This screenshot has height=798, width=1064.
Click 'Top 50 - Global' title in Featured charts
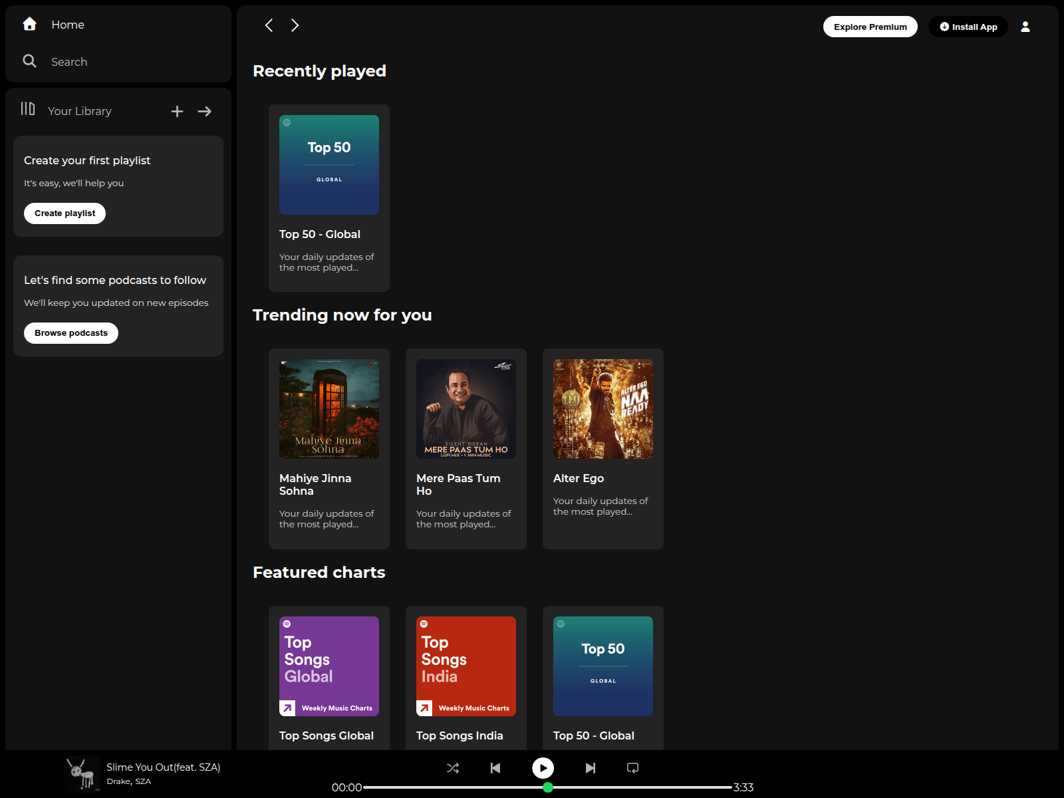pos(594,735)
